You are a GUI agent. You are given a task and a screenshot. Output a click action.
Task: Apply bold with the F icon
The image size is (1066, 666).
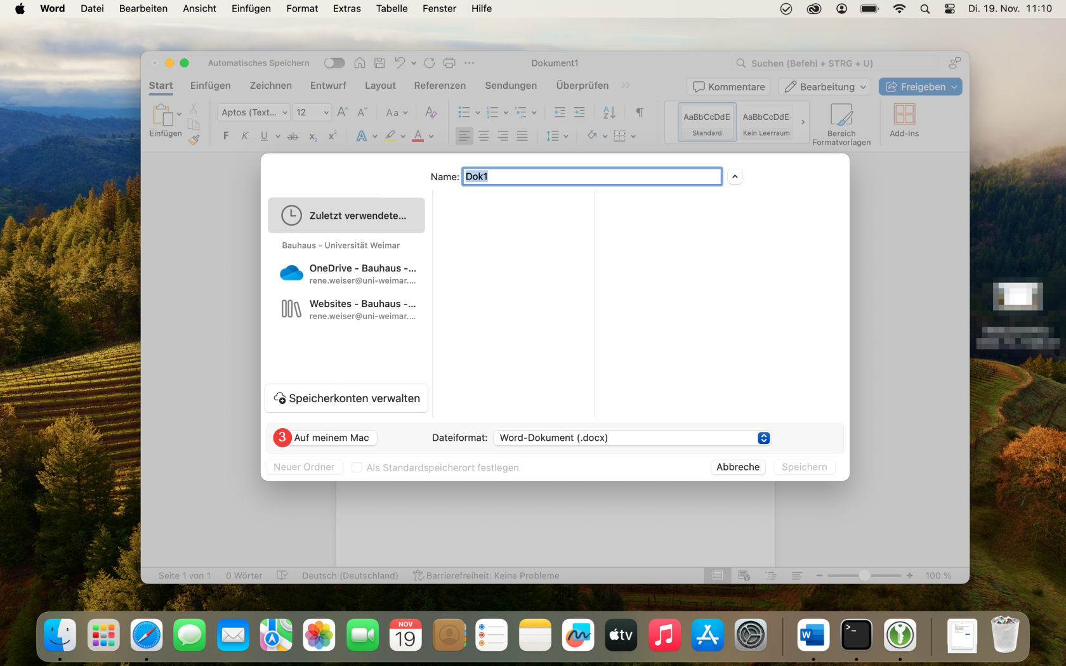226,136
